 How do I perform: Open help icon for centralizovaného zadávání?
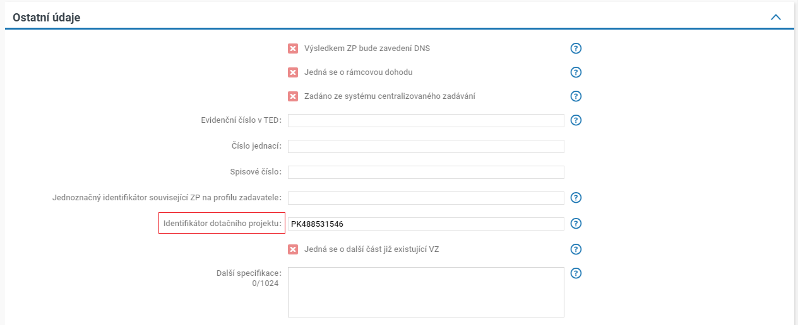[576, 96]
